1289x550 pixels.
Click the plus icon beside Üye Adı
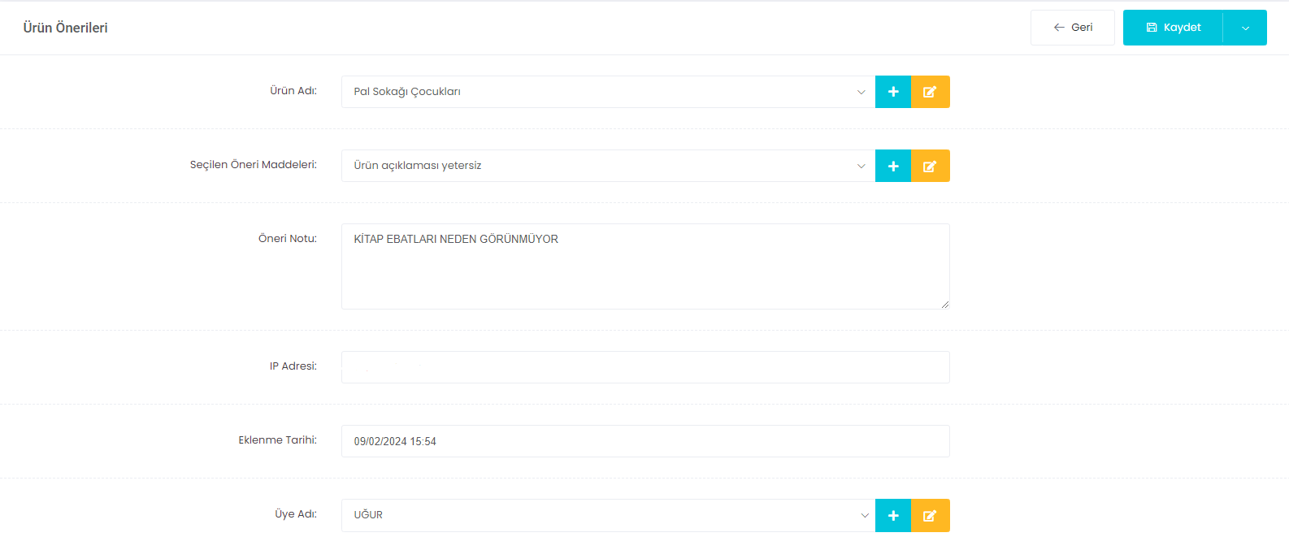pos(893,515)
